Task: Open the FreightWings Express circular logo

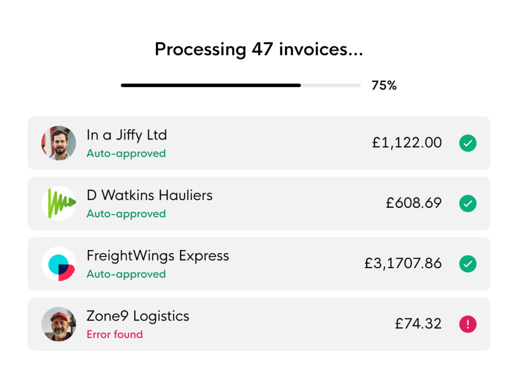Action: 59,264
